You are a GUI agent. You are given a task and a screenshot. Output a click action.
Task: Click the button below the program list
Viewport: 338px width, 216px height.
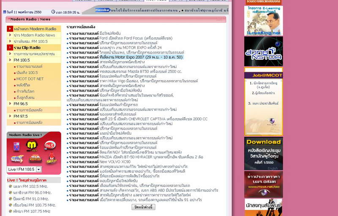tap(143, 207)
